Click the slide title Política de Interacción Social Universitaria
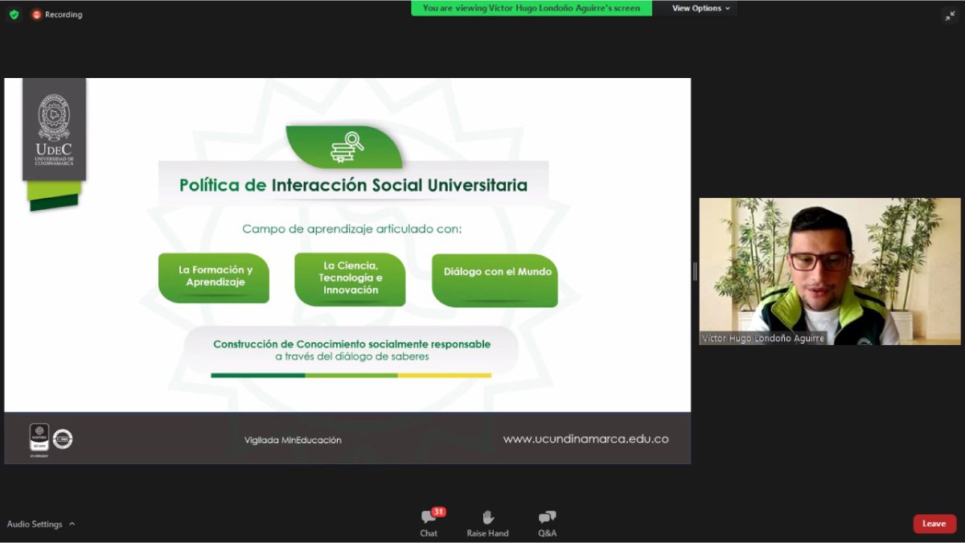Image resolution: width=965 pixels, height=543 pixels. [x=353, y=185]
